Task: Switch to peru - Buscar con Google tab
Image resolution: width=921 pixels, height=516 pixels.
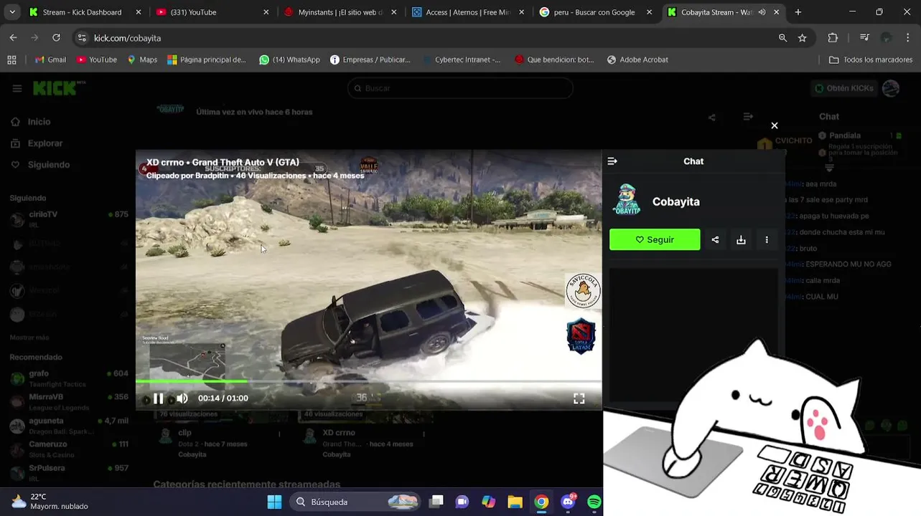Action: point(594,12)
